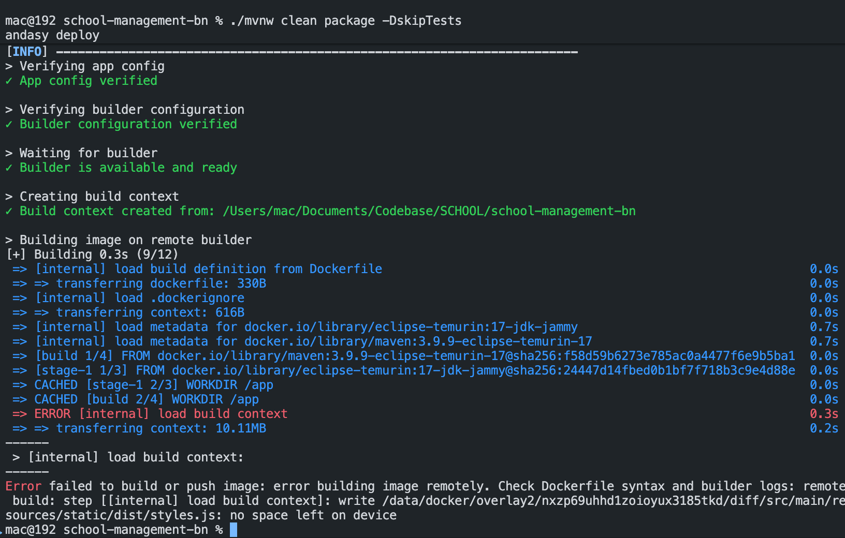
Task: Click the load .dockerignore step
Action: coord(140,298)
